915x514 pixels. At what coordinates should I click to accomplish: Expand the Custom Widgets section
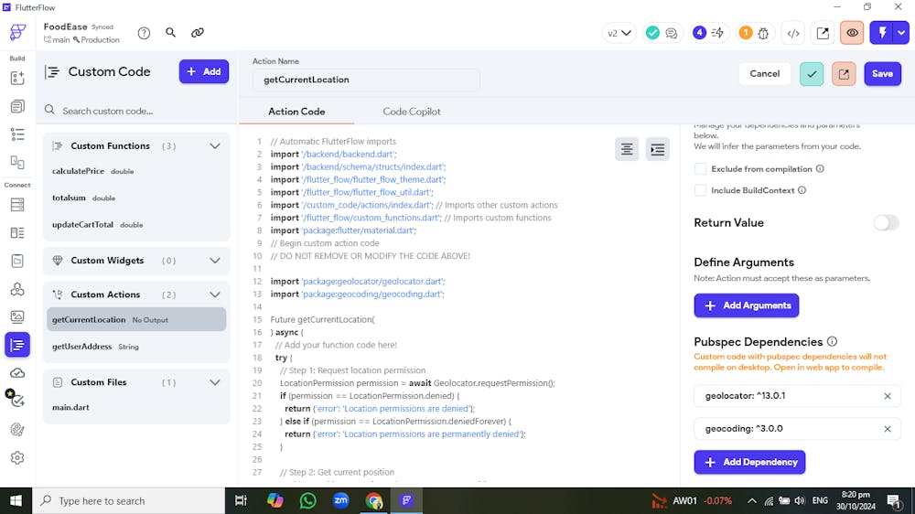pos(215,261)
